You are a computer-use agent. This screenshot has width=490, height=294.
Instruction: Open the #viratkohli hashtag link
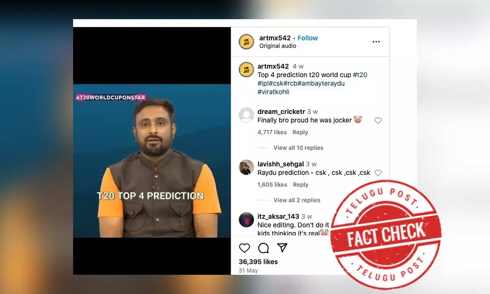pyautogui.click(x=273, y=92)
